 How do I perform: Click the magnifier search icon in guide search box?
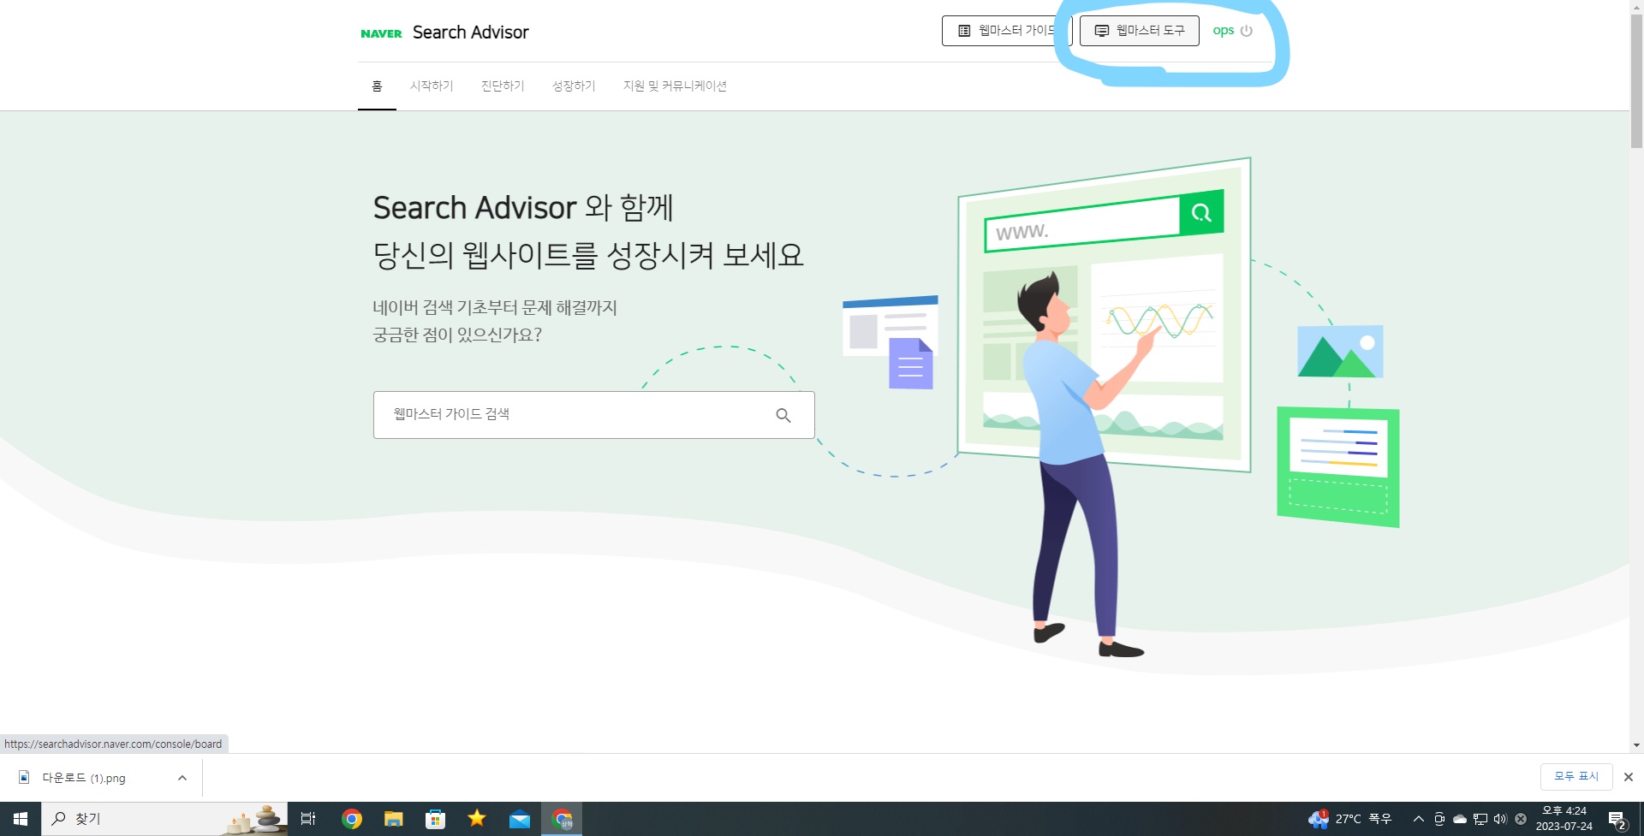[783, 415]
